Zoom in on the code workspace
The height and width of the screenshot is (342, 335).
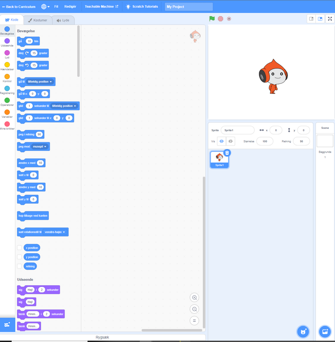(x=194, y=298)
